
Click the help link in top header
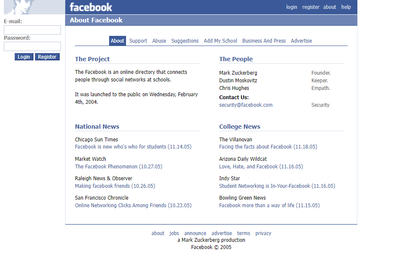point(346,7)
